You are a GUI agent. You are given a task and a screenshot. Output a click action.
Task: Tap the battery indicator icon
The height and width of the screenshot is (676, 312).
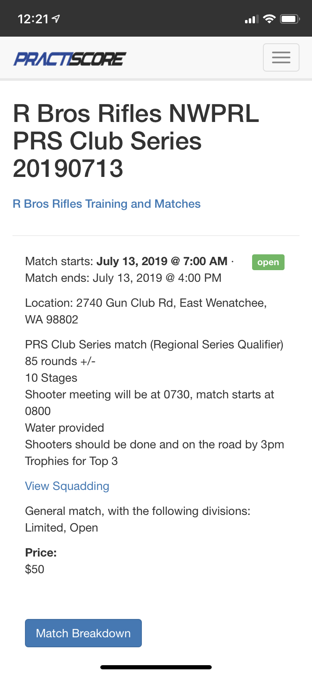(290, 19)
